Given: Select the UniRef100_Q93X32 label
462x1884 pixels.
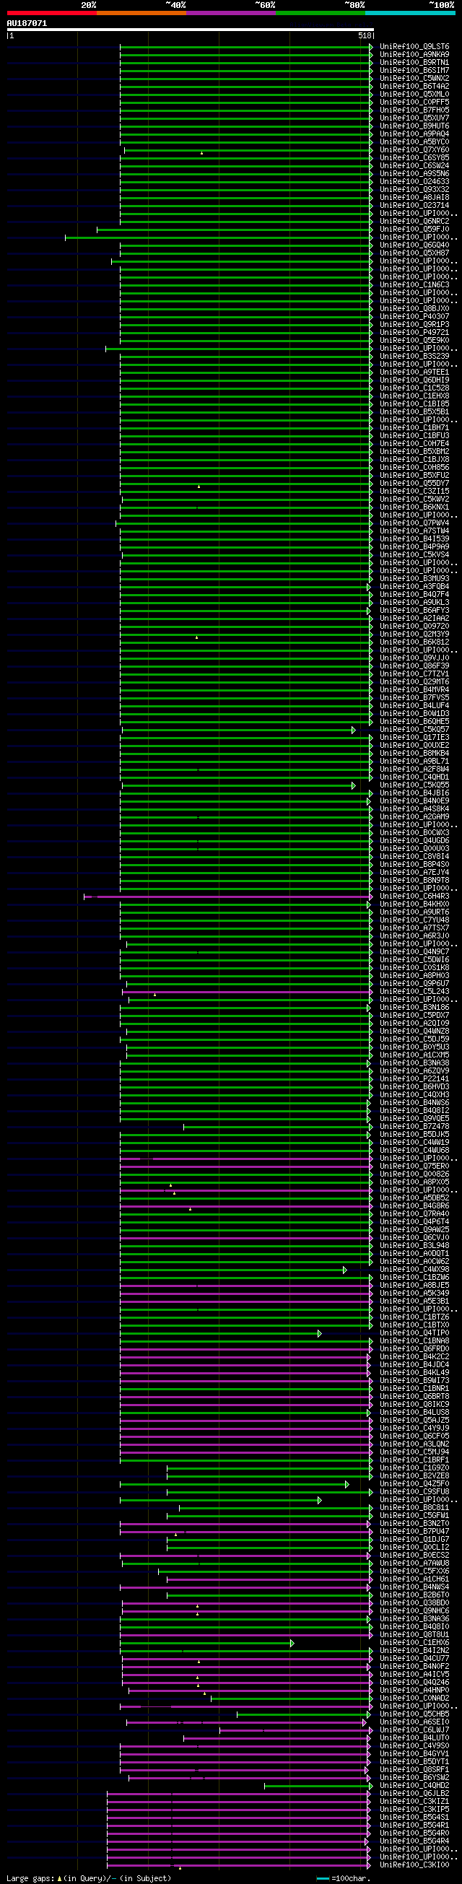Looking at the screenshot, I should pyautogui.click(x=414, y=189).
